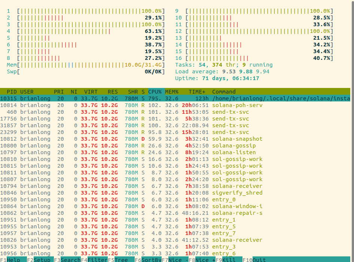
Task: Click the CPU 16 meter showing 40.7%
Action: (254, 58)
